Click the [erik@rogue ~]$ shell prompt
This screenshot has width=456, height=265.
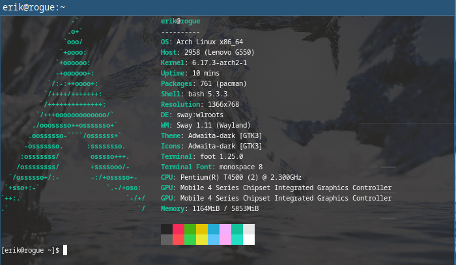[30, 250]
